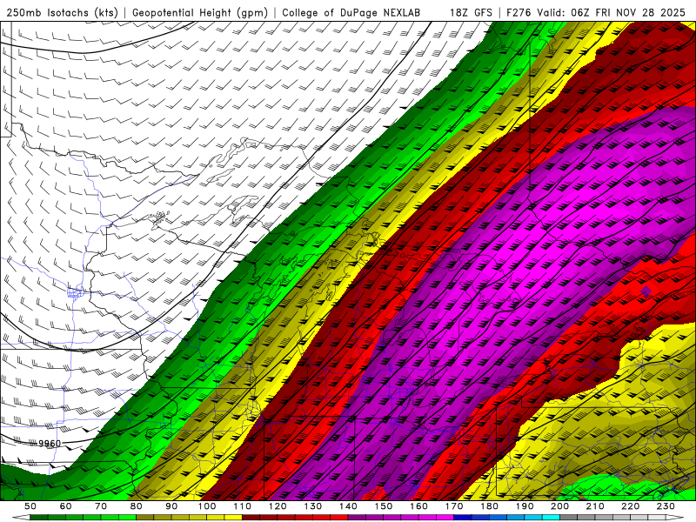Click the legend value 80
This screenshot has width=696, height=522.
coord(137,506)
